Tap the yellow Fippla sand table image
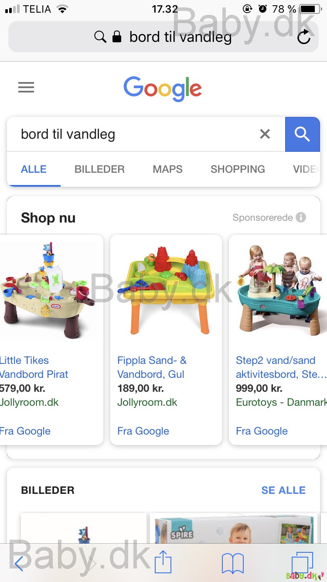Screen dimensions: 327x582 pos(166,291)
